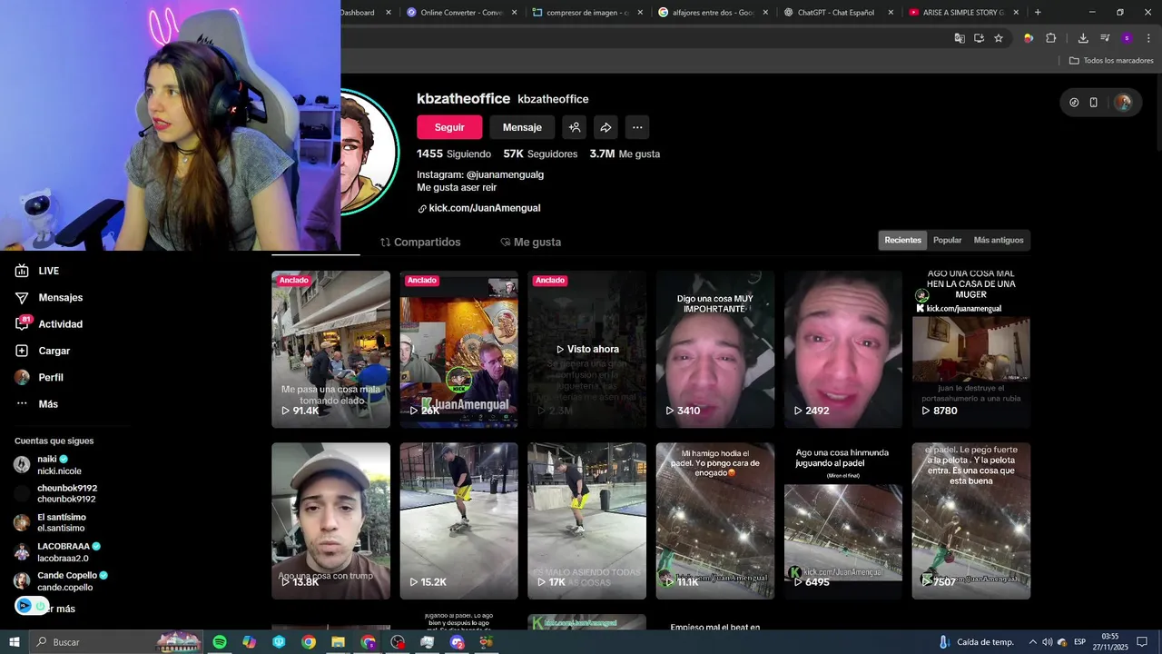This screenshot has height=654, width=1162.
Task: Open the pinned video marked Visto ahora
Action: point(586,349)
